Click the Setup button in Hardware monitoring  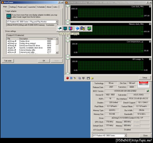145,78
